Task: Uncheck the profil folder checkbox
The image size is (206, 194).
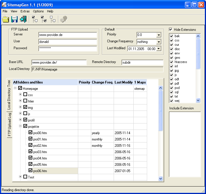Action: pos(25,119)
